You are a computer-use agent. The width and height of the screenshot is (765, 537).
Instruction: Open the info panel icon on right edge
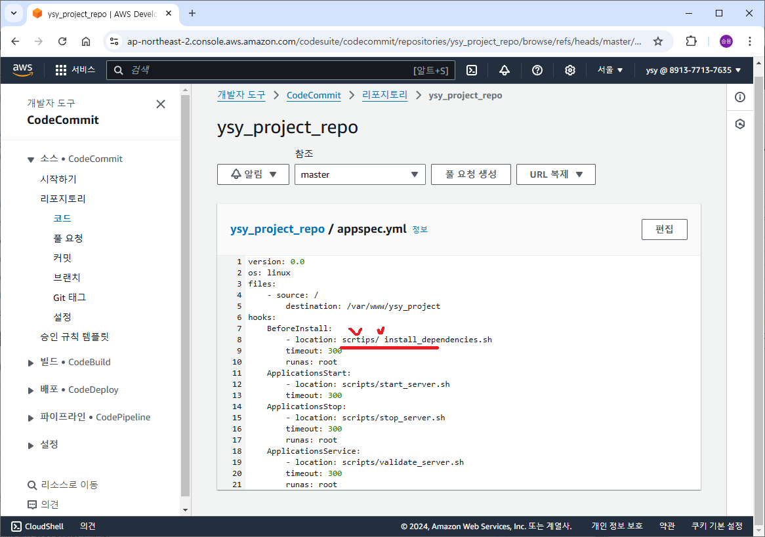point(740,97)
